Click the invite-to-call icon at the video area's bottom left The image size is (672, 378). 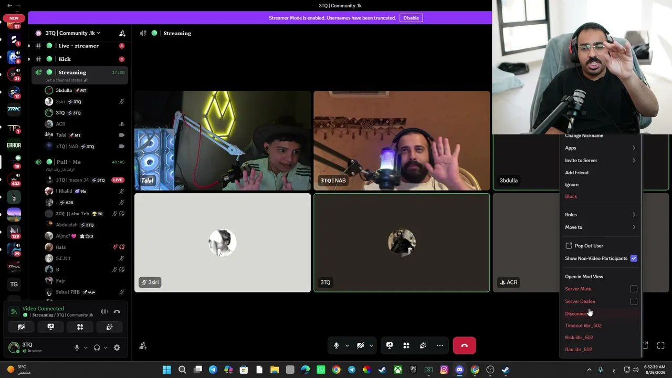click(143, 345)
